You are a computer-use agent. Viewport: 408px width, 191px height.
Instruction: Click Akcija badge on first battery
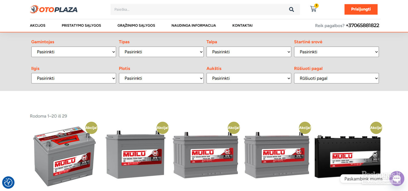pyautogui.click(x=92, y=128)
